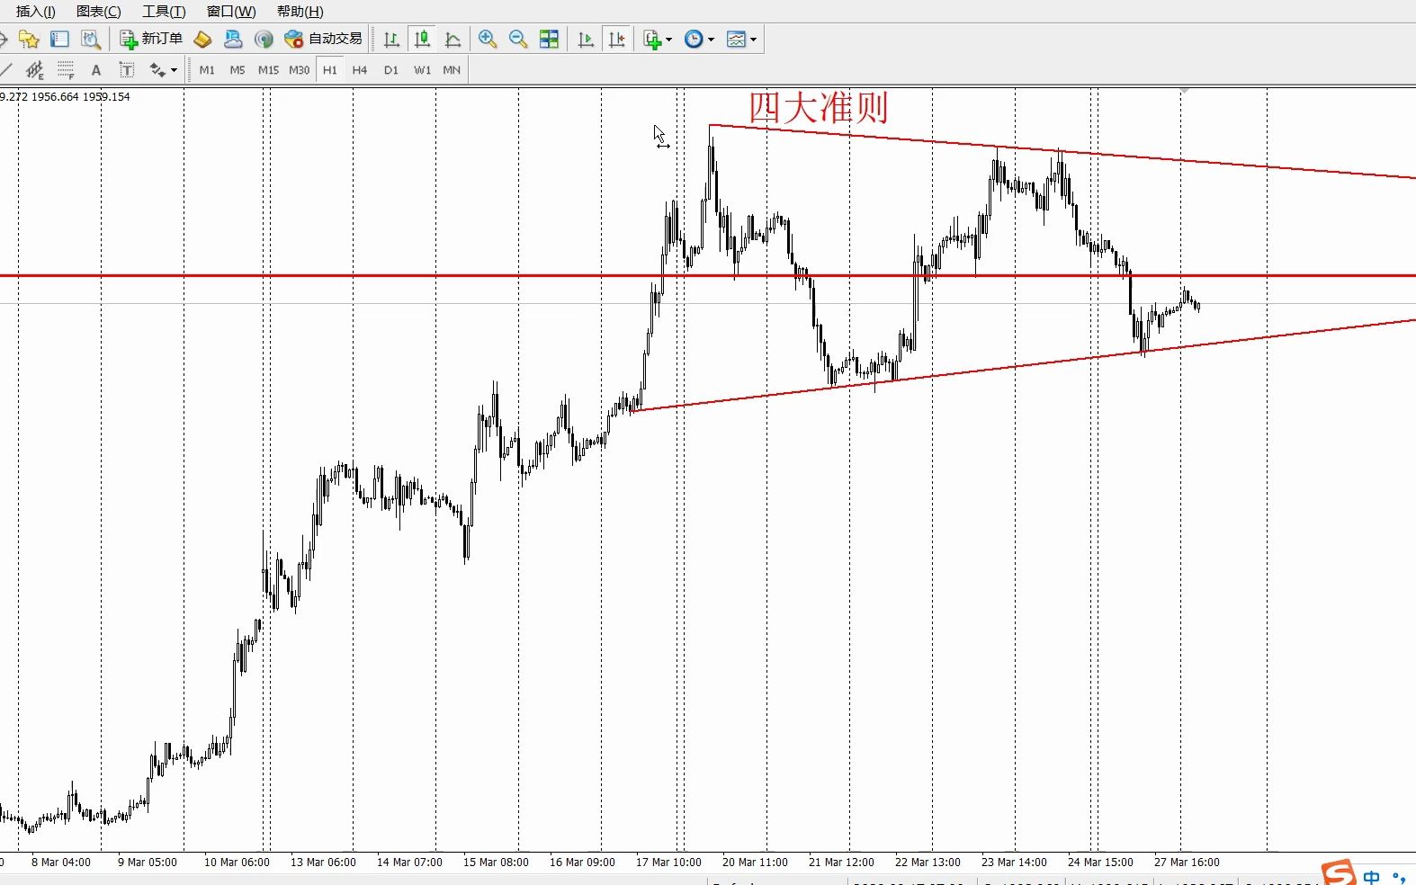Click the cloud MQL5 services icon
This screenshot has height=885, width=1416.
point(233,40)
